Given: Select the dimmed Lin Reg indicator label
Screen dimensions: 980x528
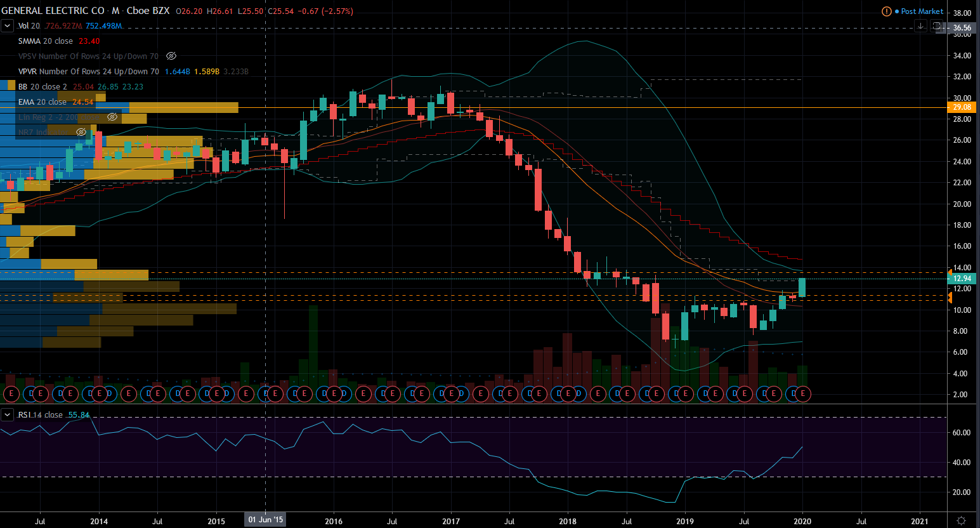Looking at the screenshot, I should coord(60,117).
